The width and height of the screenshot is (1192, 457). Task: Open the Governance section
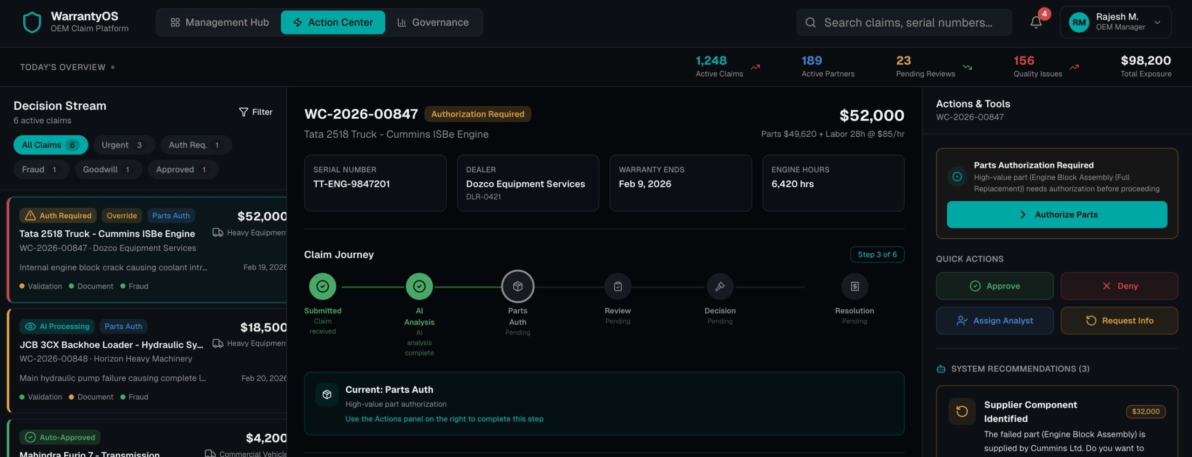433,22
